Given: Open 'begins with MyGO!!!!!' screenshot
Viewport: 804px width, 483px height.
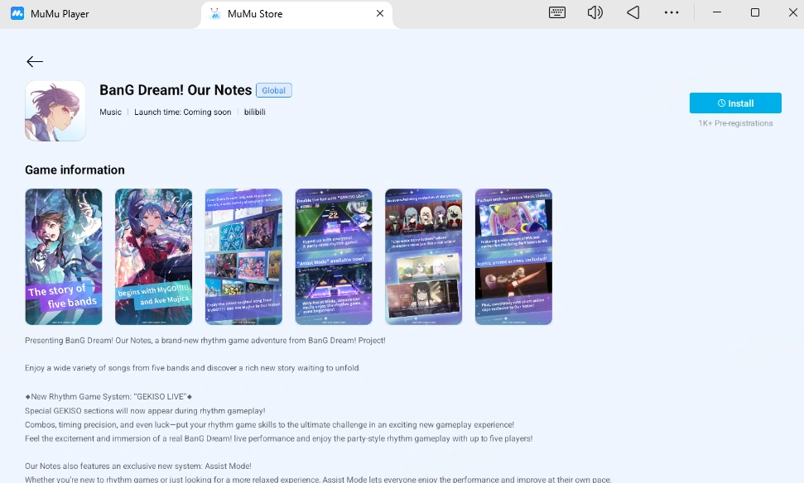Looking at the screenshot, I should 154,256.
